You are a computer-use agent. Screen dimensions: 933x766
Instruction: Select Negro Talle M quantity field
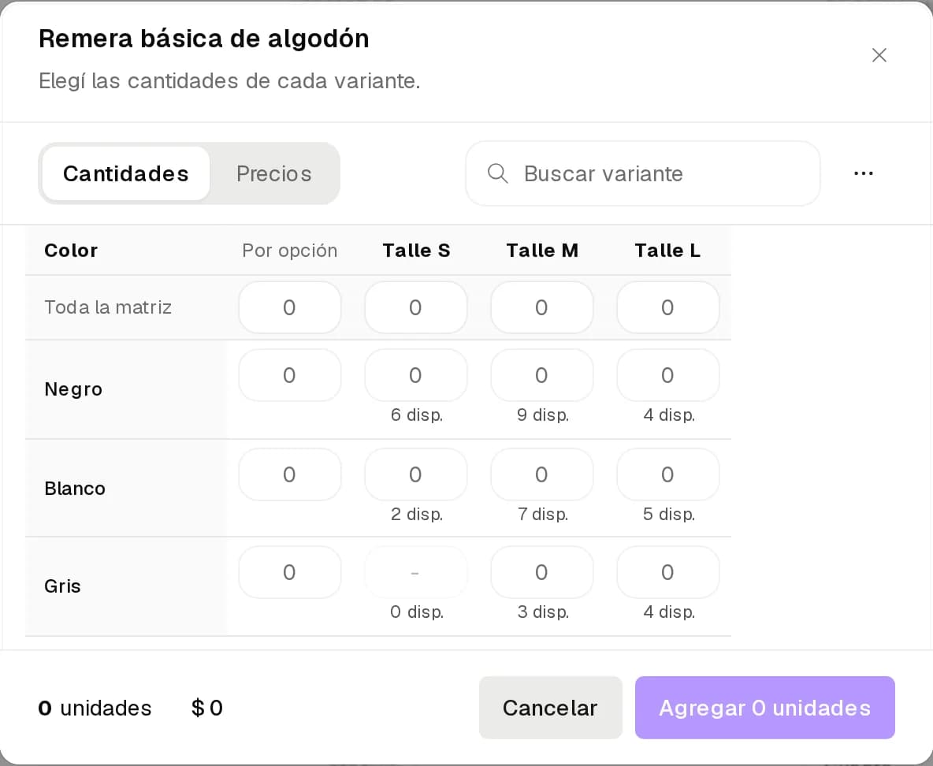click(x=542, y=375)
